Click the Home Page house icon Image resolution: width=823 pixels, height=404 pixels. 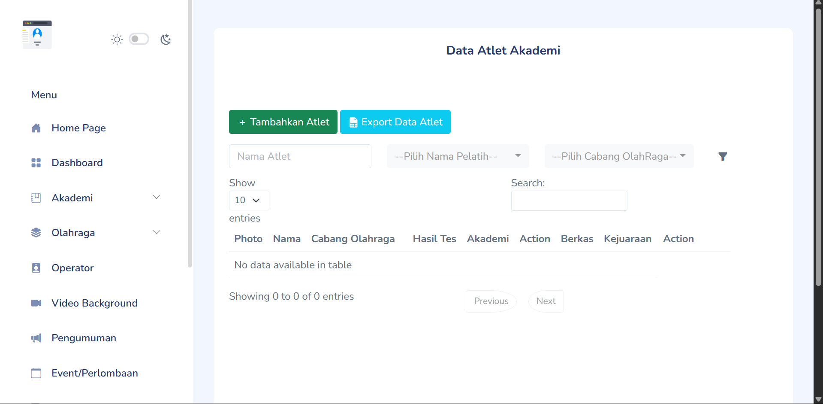pyautogui.click(x=36, y=128)
